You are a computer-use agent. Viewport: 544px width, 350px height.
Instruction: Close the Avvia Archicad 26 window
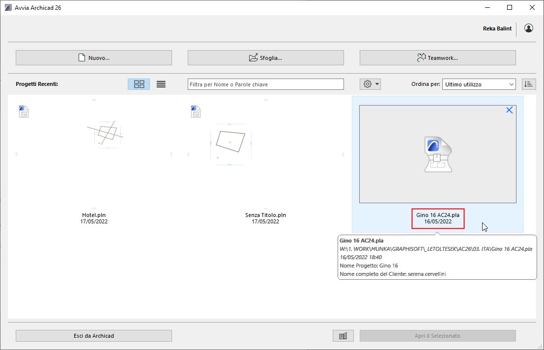tap(532, 7)
